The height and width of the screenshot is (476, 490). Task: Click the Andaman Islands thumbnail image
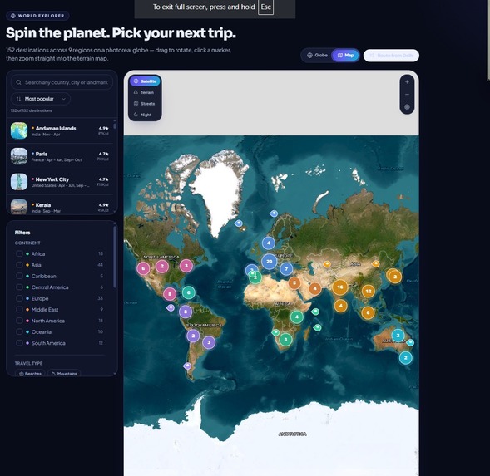tap(19, 130)
